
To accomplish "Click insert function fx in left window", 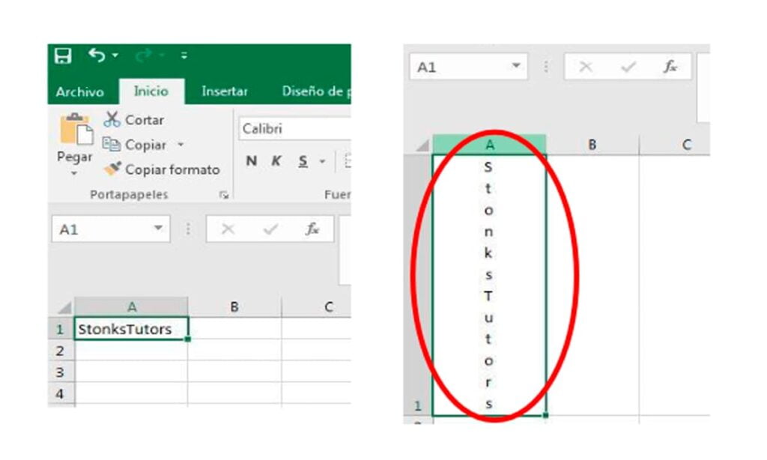I will coord(312,229).
